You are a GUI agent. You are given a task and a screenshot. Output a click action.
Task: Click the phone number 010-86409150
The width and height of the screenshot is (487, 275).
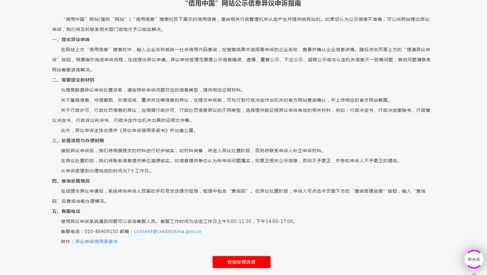pos(101,231)
